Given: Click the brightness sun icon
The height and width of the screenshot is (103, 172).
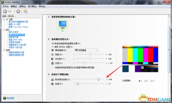Looking at the screenshot, I should pos(52,55).
